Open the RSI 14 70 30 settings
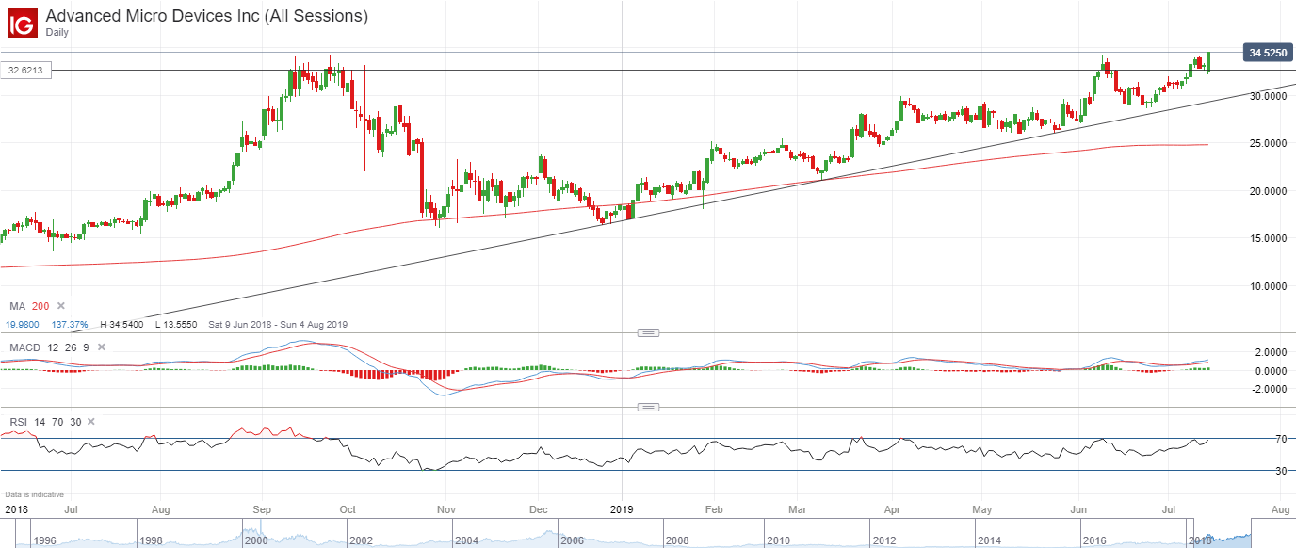1296x548 pixels. [45, 423]
